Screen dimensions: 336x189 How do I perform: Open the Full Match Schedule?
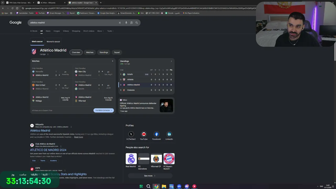(x=104, y=110)
